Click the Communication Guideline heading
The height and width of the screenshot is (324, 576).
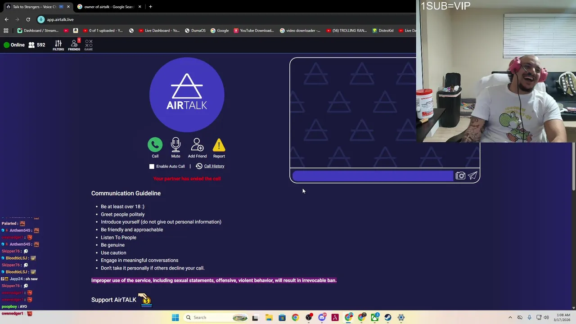pos(126,193)
